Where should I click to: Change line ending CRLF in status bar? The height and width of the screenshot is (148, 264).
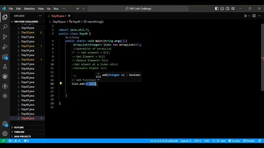point(207,141)
